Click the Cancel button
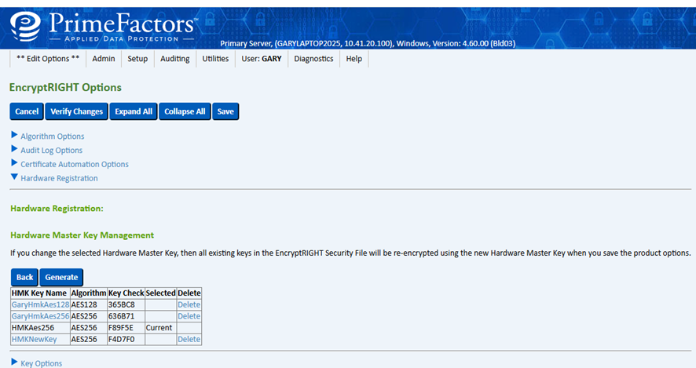Screen dimensions: 696x368 click(27, 111)
